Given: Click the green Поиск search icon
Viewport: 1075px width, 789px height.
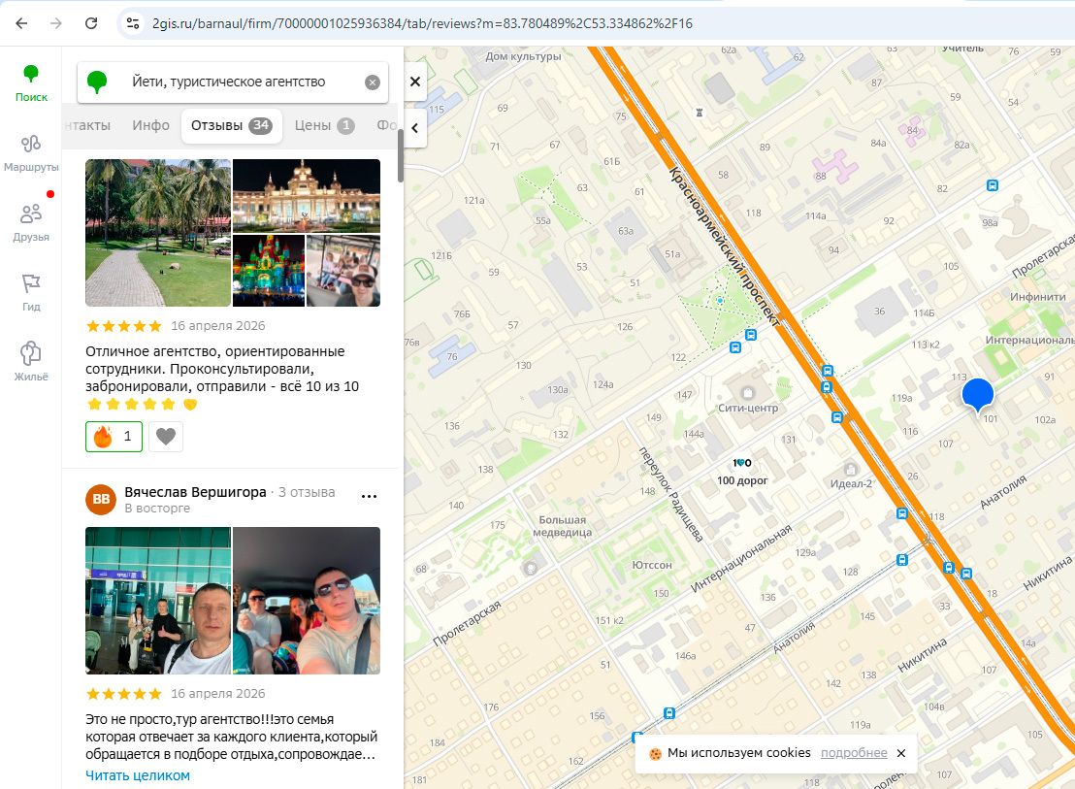Looking at the screenshot, I should [31, 82].
